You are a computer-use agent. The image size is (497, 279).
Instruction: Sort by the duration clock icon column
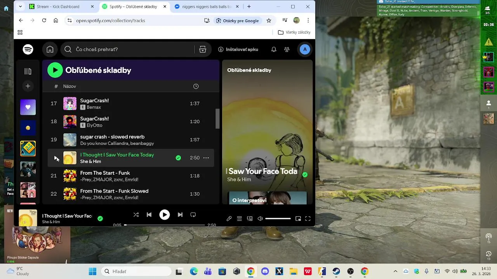pos(196,86)
